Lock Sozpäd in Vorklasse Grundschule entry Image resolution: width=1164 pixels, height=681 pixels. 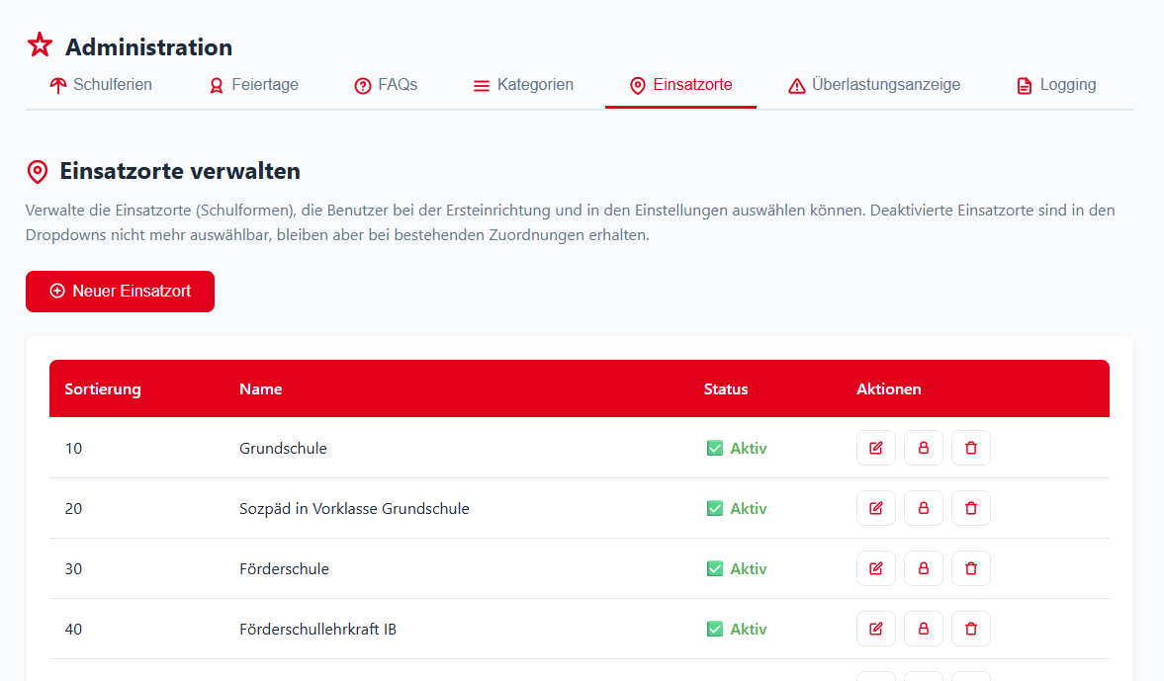point(924,508)
